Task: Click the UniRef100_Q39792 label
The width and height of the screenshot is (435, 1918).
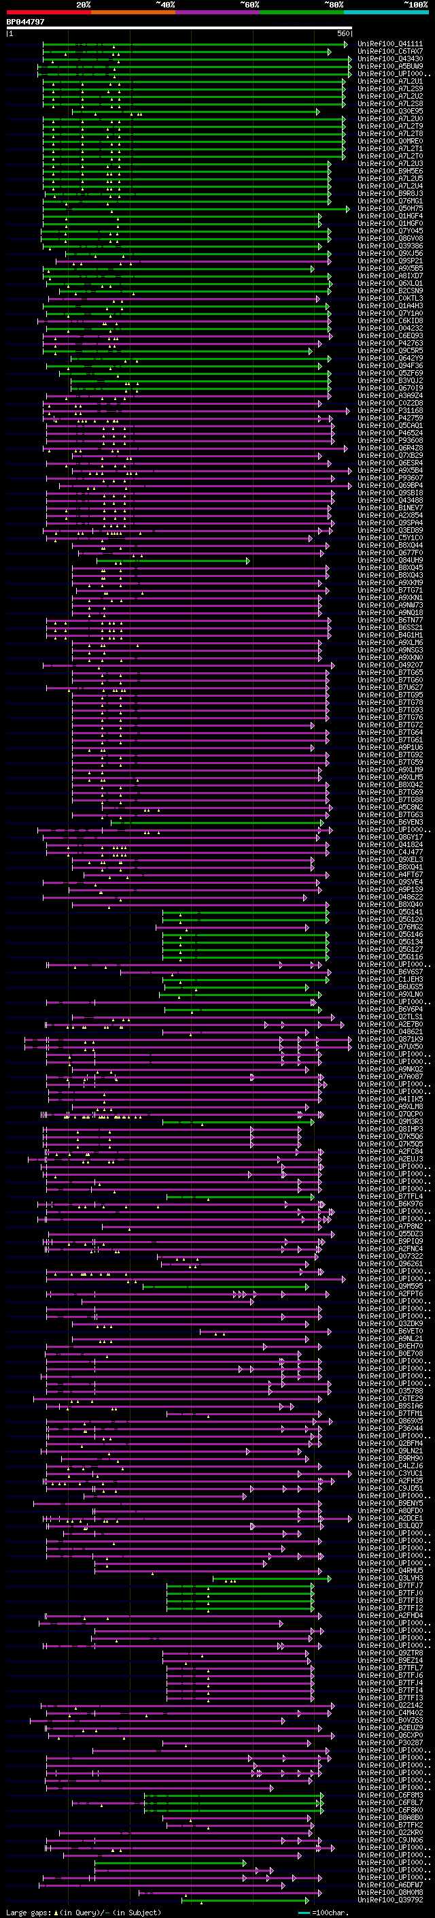Action: [x=390, y=1900]
